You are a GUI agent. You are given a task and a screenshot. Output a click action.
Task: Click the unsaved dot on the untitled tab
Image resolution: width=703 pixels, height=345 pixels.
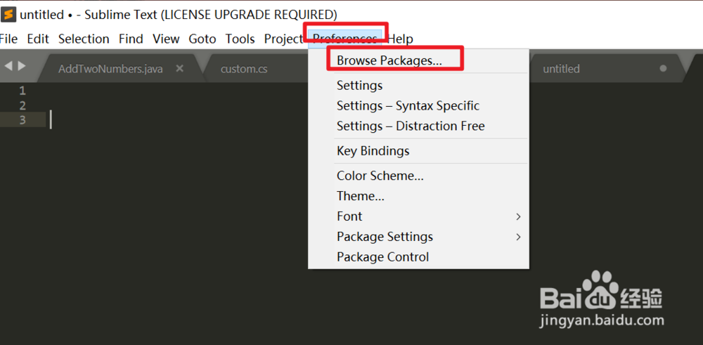[x=663, y=69]
